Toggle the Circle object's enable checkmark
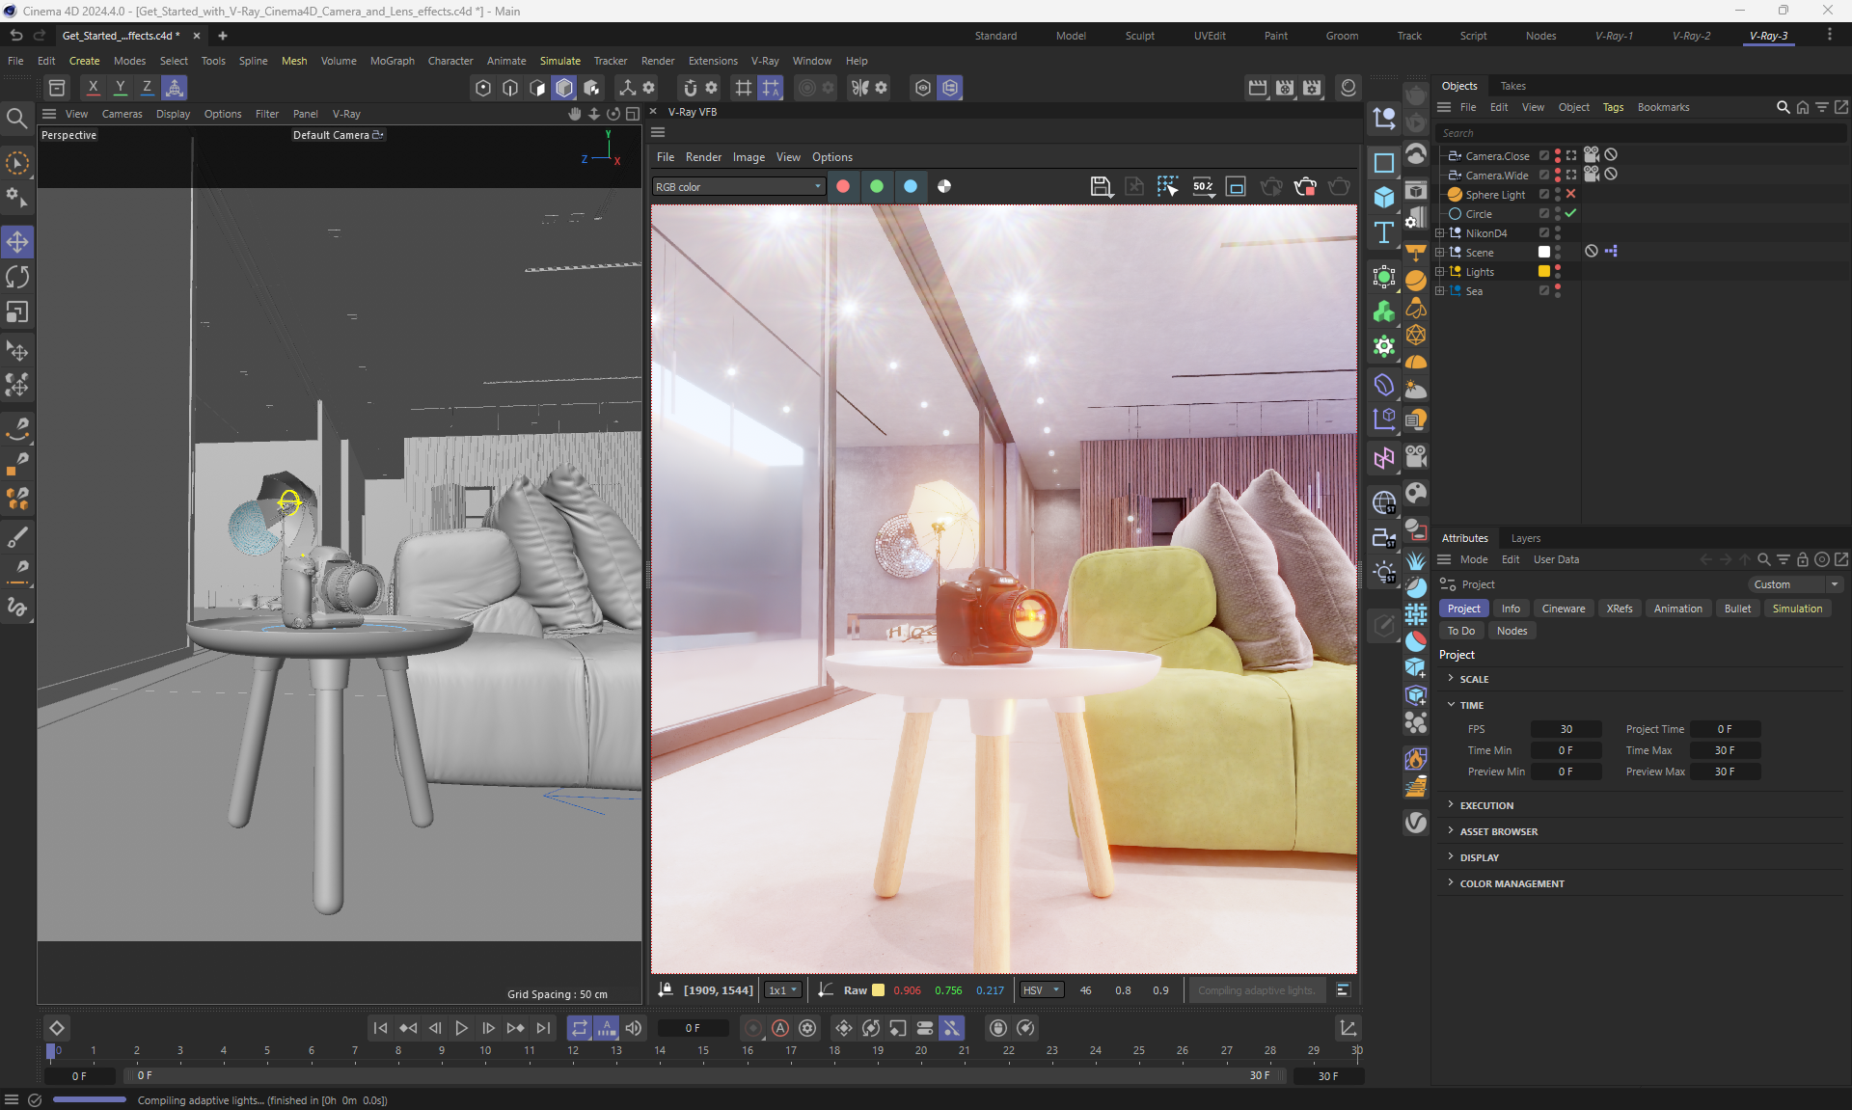 click(x=1571, y=213)
